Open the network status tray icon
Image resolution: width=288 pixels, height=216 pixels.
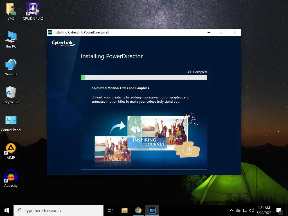(245, 210)
